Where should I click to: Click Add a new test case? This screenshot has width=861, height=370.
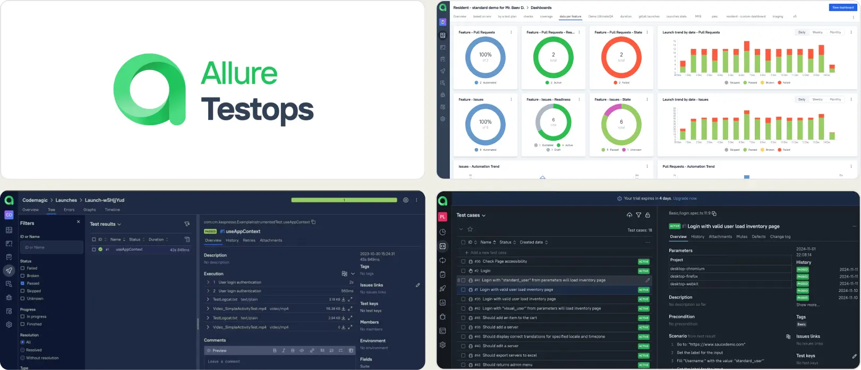[x=485, y=253]
